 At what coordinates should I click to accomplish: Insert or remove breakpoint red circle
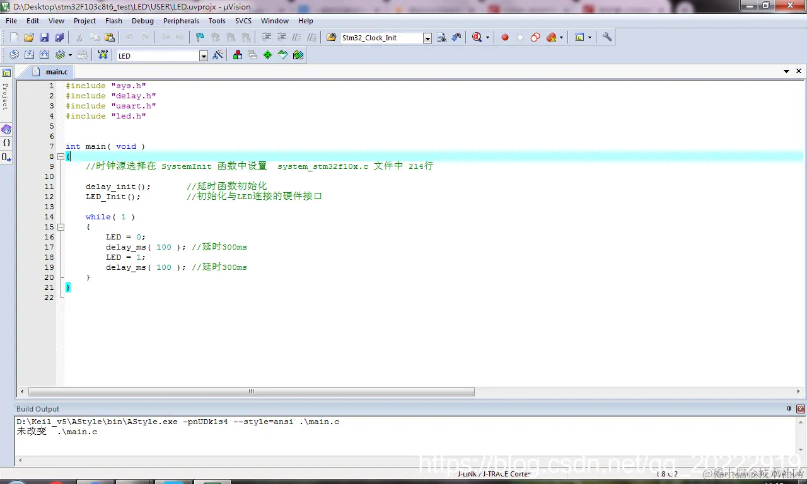(505, 38)
